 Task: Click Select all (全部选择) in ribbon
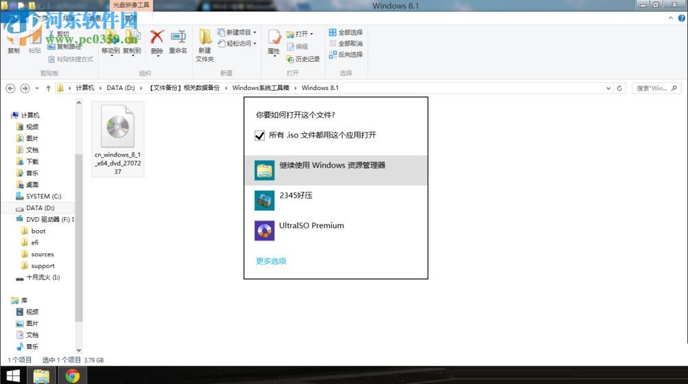pyautogui.click(x=346, y=32)
